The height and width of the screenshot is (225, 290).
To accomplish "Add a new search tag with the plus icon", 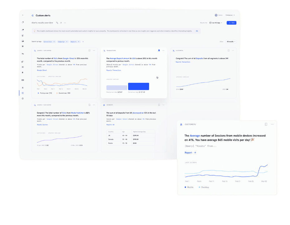I will tap(83, 42).
